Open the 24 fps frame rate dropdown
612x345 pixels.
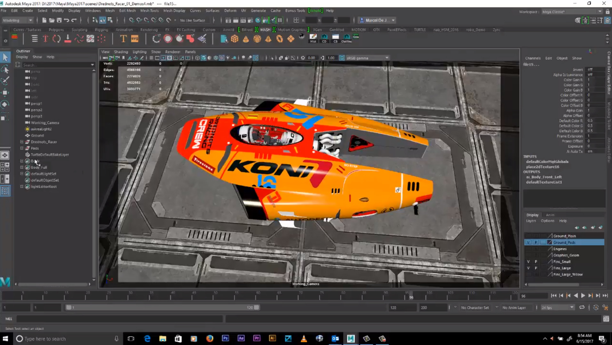[557, 307]
